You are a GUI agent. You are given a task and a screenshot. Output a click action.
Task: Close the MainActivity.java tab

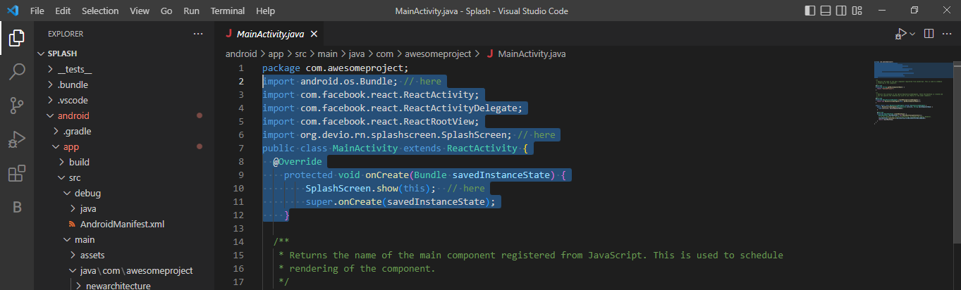314,34
